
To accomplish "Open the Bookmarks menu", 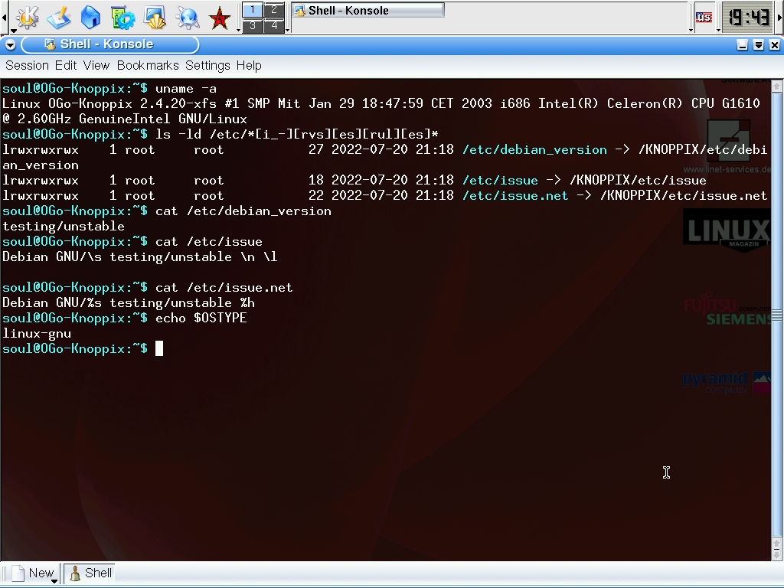I will [148, 66].
